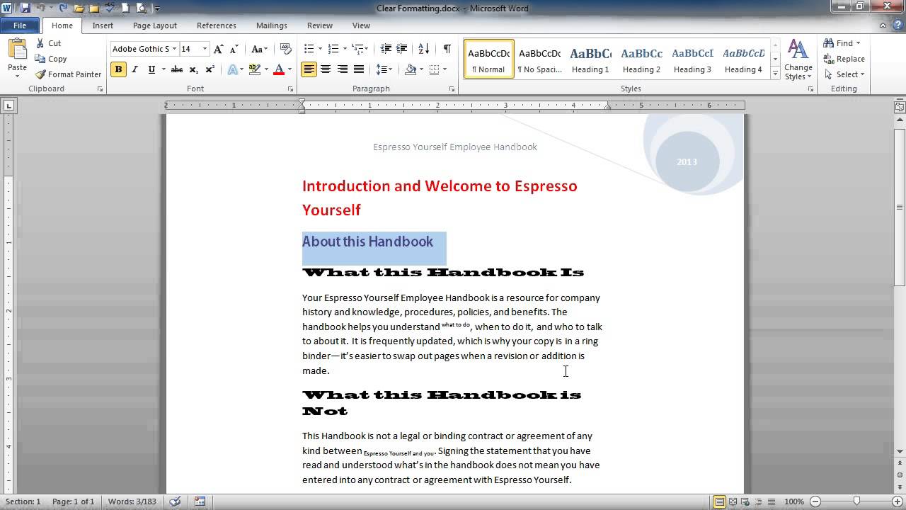Apply the Heading 2 style
Image resolution: width=906 pixels, height=510 pixels.
click(x=641, y=59)
